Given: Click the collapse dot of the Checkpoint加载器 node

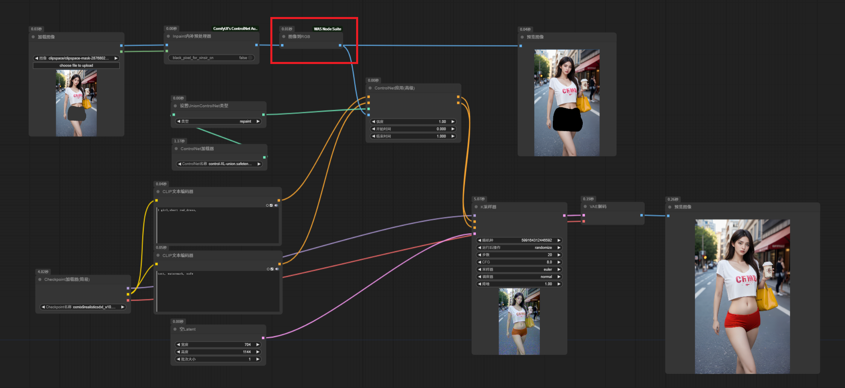Looking at the screenshot, I should (x=40, y=279).
